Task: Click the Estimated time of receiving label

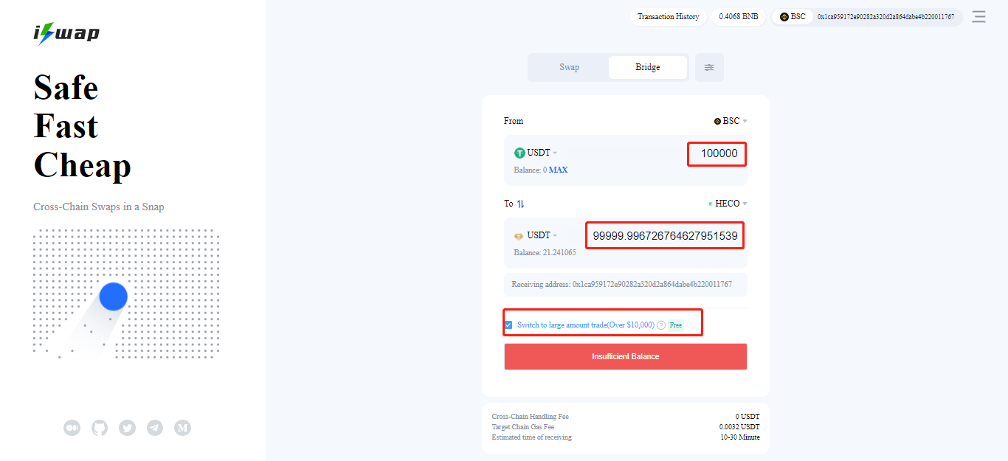Action: [x=532, y=437]
